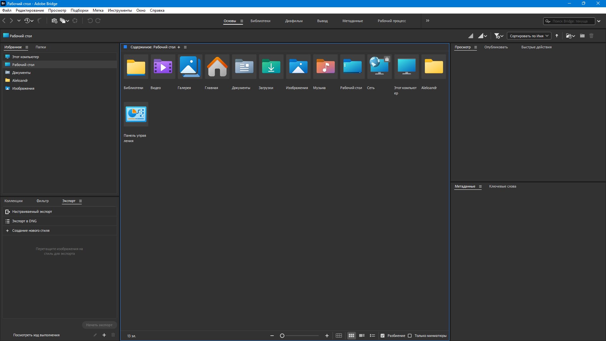The width and height of the screenshot is (606, 341).
Task: Open the Сортировать по Имя dropdown
Action: coord(529,36)
